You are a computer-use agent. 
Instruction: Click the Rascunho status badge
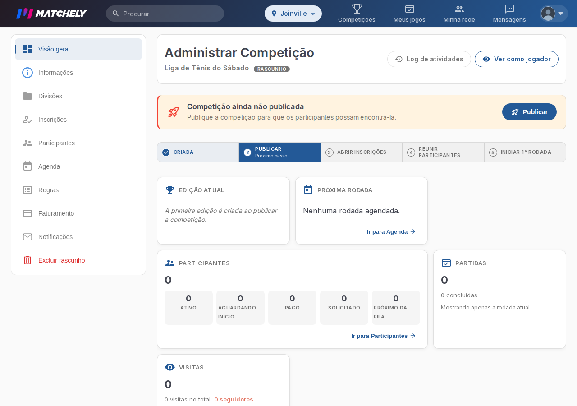point(272,69)
